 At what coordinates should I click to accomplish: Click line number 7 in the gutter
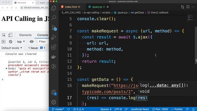[x=70, y=31]
